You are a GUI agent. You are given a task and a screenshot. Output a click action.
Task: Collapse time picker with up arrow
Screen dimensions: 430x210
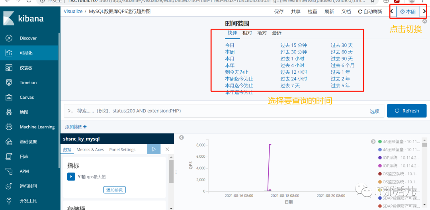click(424, 21)
